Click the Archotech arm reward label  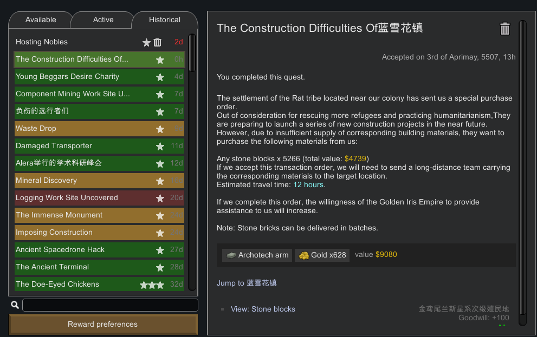[x=263, y=255]
